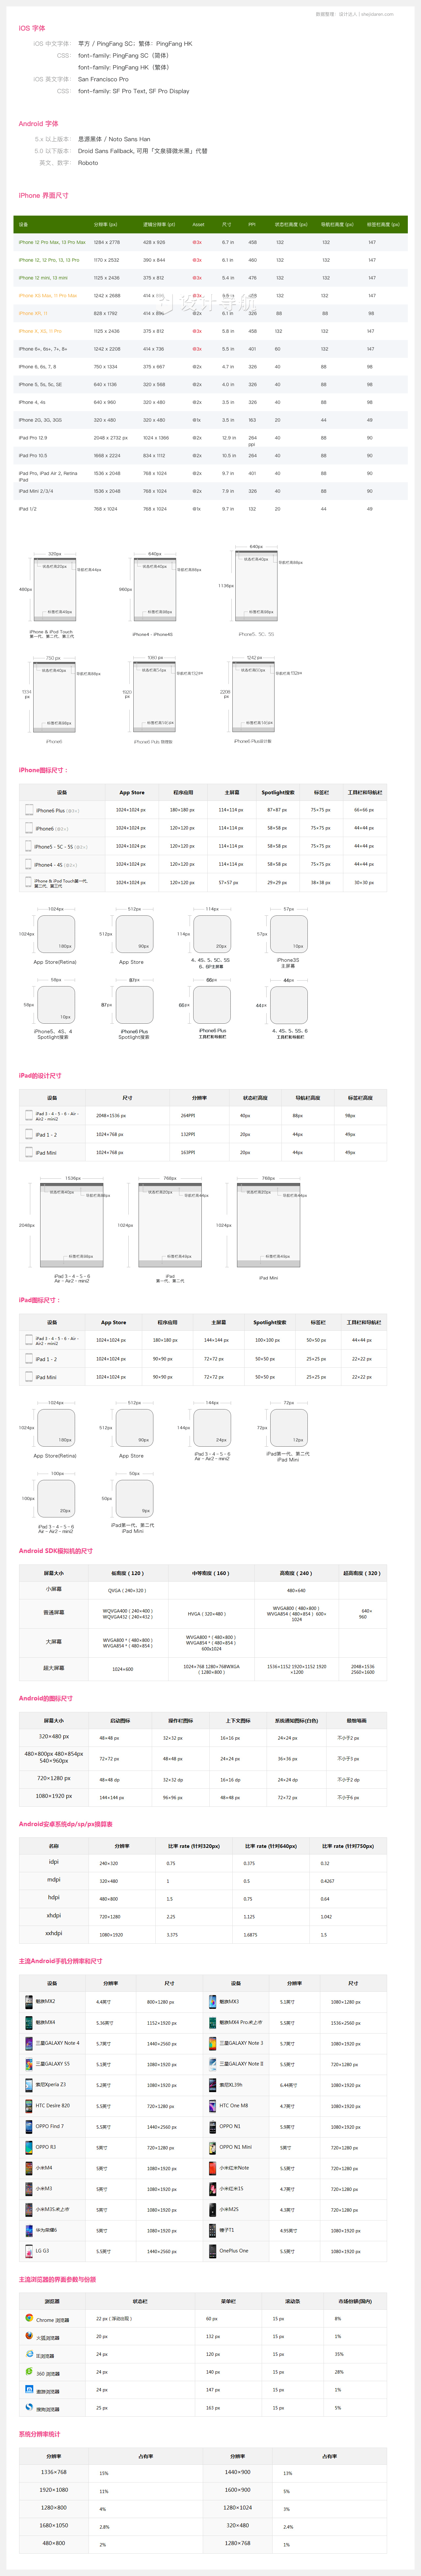
Task: Click the "主流Android手机分辨率和尺寸" heading
Action: pos(61,1961)
